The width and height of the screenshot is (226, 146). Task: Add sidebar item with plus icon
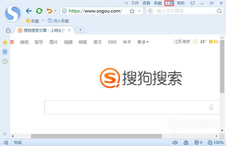5,134
